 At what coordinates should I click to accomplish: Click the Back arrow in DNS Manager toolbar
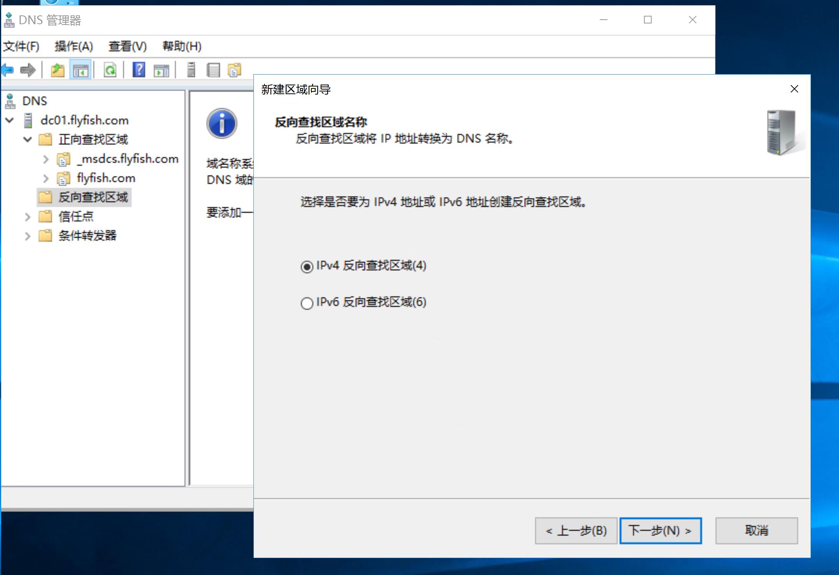[7, 70]
